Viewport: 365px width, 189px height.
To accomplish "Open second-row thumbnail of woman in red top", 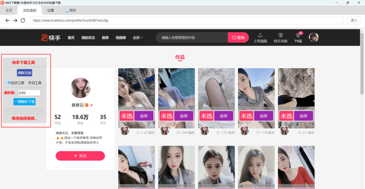I will (296, 167).
